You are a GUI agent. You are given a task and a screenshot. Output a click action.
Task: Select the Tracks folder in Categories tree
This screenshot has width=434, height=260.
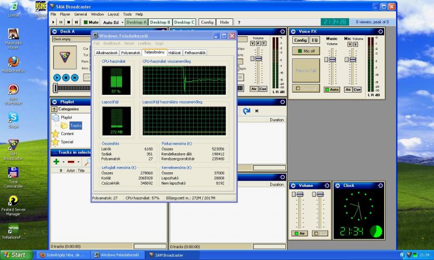pos(75,125)
